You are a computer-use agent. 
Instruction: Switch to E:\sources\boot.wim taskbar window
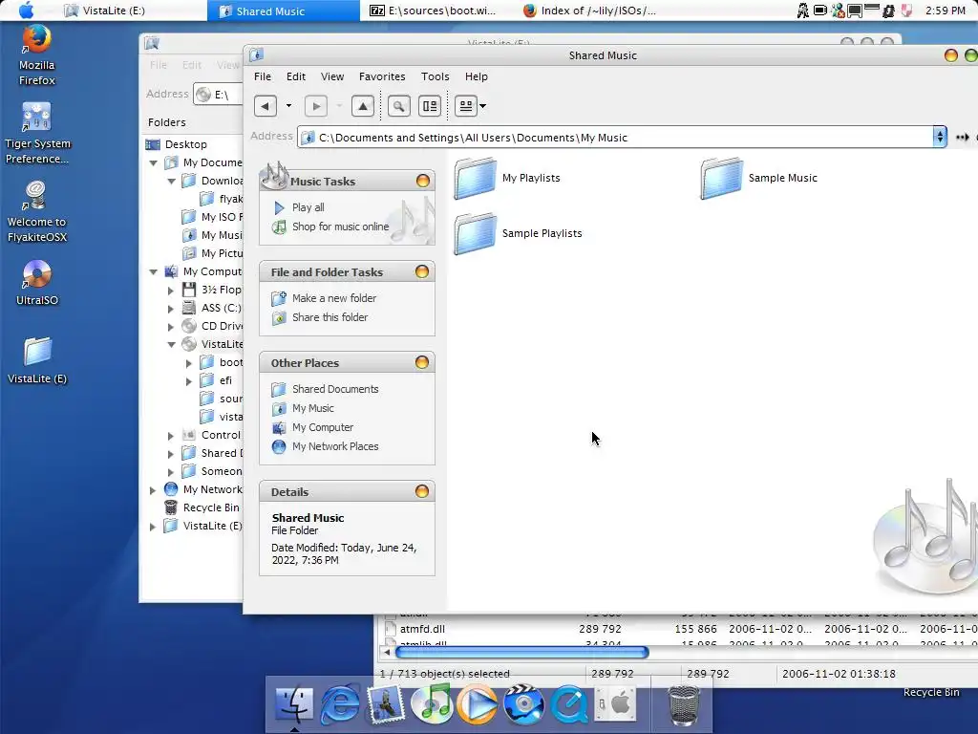coord(434,11)
